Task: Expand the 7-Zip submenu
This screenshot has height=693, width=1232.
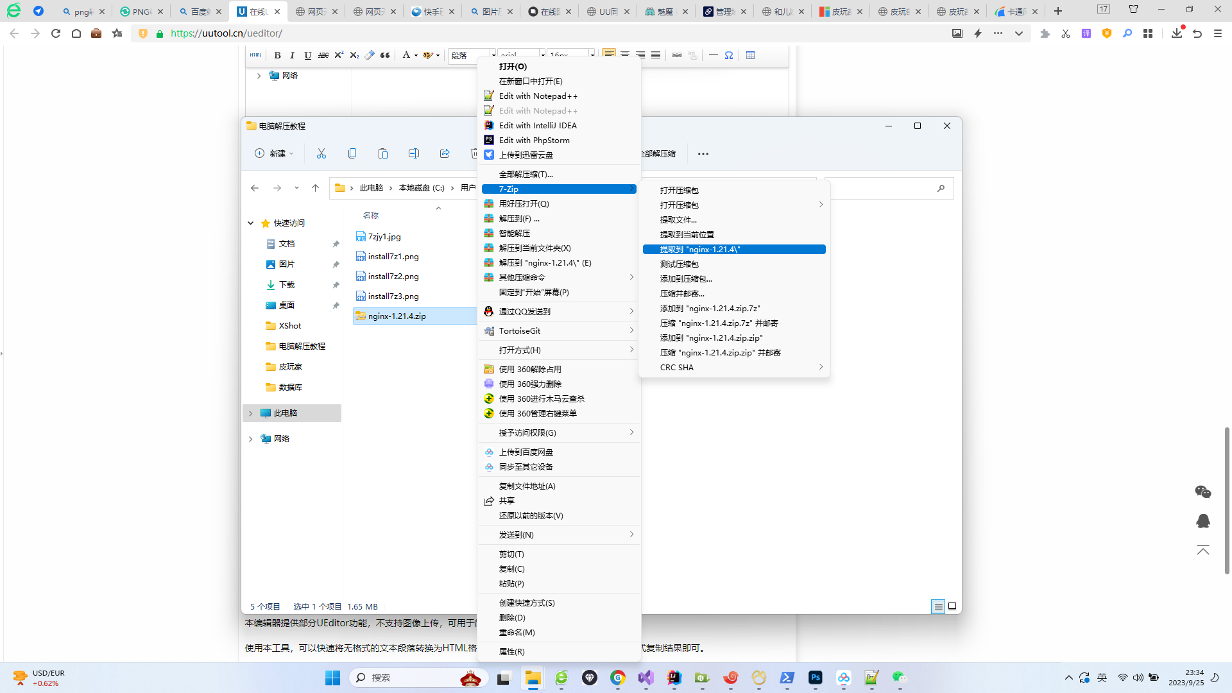Action: click(559, 189)
